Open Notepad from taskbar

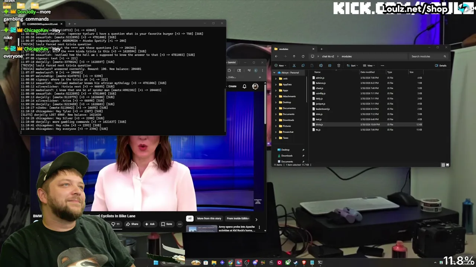(x=312, y=263)
